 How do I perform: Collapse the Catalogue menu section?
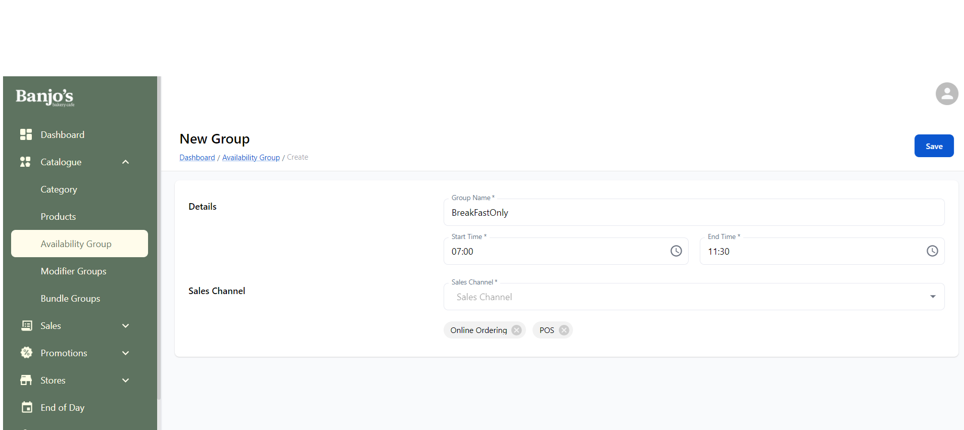coord(126,162)
